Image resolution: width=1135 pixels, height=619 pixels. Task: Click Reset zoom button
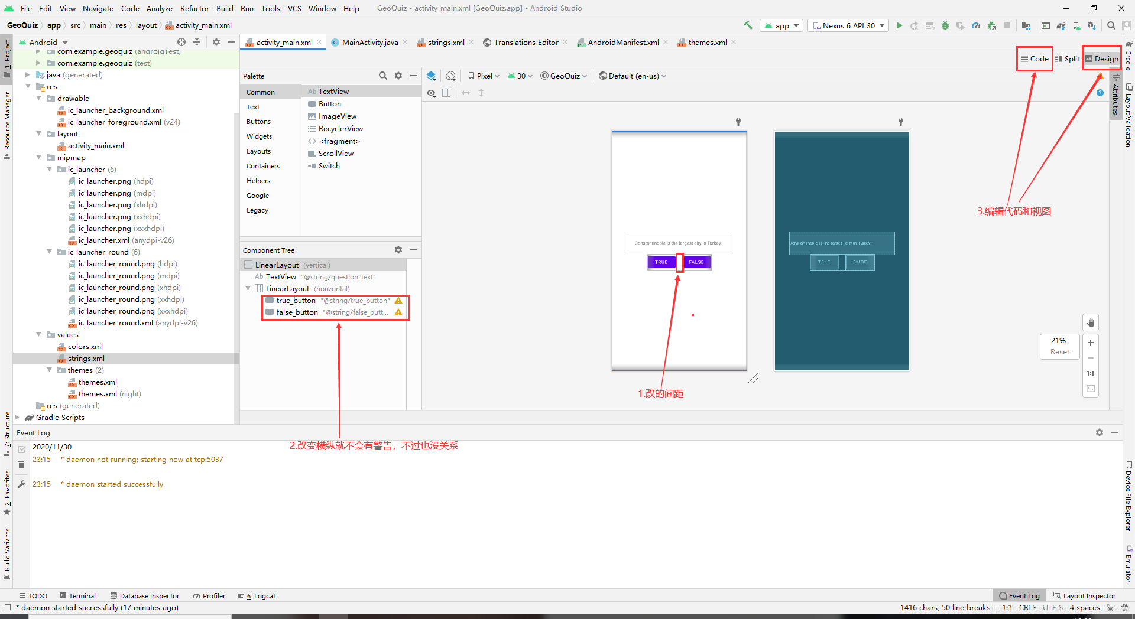(x=1059, y=352)
